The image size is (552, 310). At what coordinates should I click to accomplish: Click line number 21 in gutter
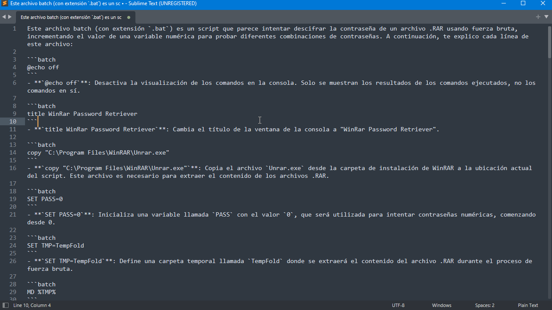click(13, 214)
